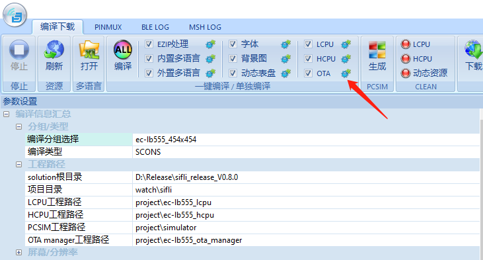Select the 编译分组选择 property label
The width and height of the screenshot is (483, 260).
click(x=79, y=140)
